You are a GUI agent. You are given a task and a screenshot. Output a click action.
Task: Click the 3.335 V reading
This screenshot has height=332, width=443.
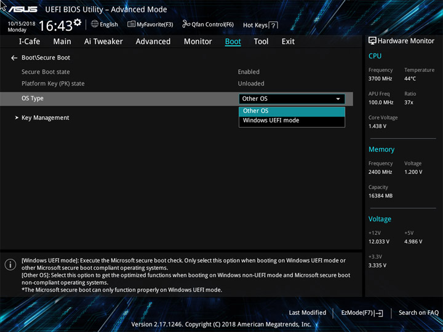[377, 266]
